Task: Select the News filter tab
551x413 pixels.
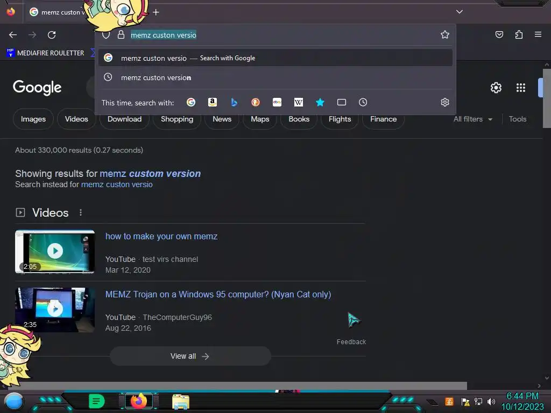Action: pos(222,119)
